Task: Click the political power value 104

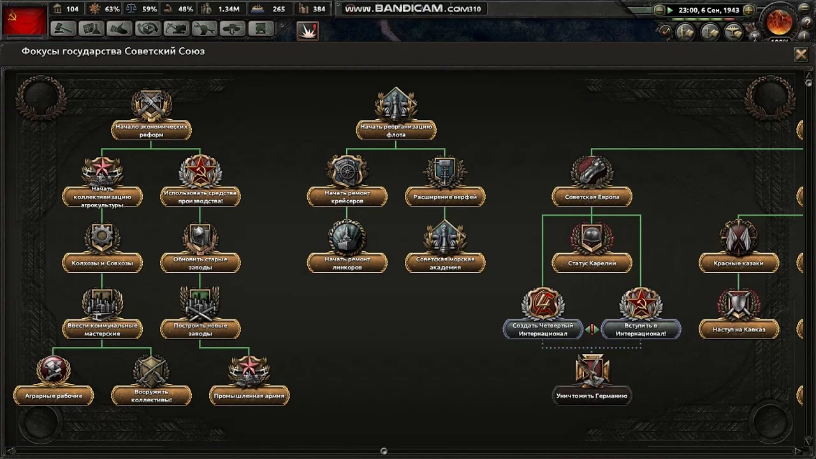Action: click(x=66, y=9)
